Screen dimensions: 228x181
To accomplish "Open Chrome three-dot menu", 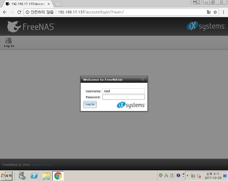I will [x=223, y=12].
